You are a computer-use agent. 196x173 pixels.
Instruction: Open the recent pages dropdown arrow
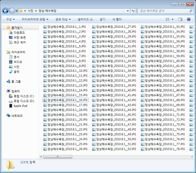pos(17,11)
